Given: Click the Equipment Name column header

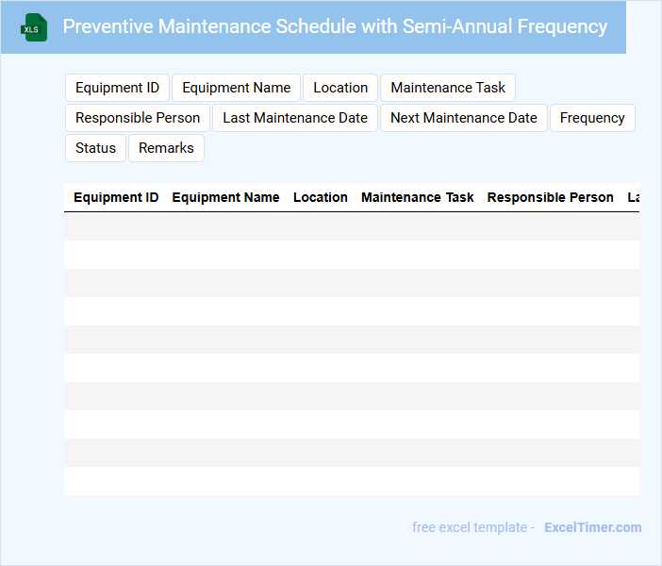Looking at the screenshot, I should [x=225, y=198].
